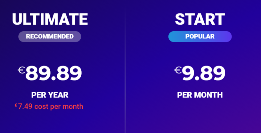This screenshot has width=261, height=133.
Task: Click the word PER in PER YEAR
Action: [x=37, y=95]
